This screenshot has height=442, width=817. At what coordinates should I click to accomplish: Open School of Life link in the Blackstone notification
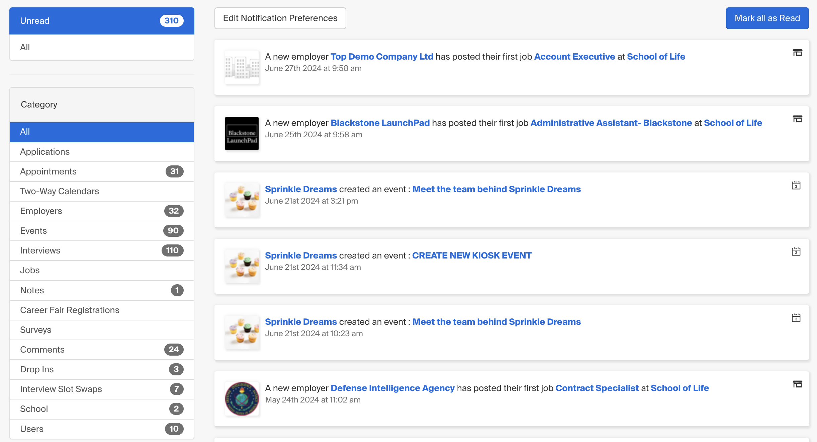tap(733, 123)
